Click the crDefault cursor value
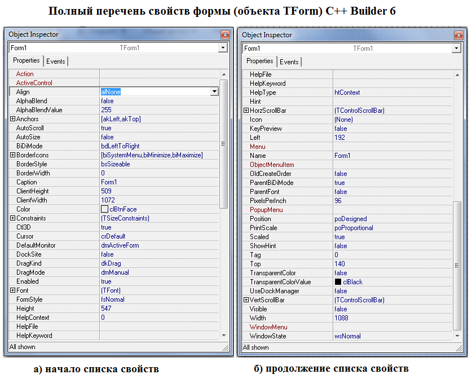Screen dimensions: 472x379 113,236
